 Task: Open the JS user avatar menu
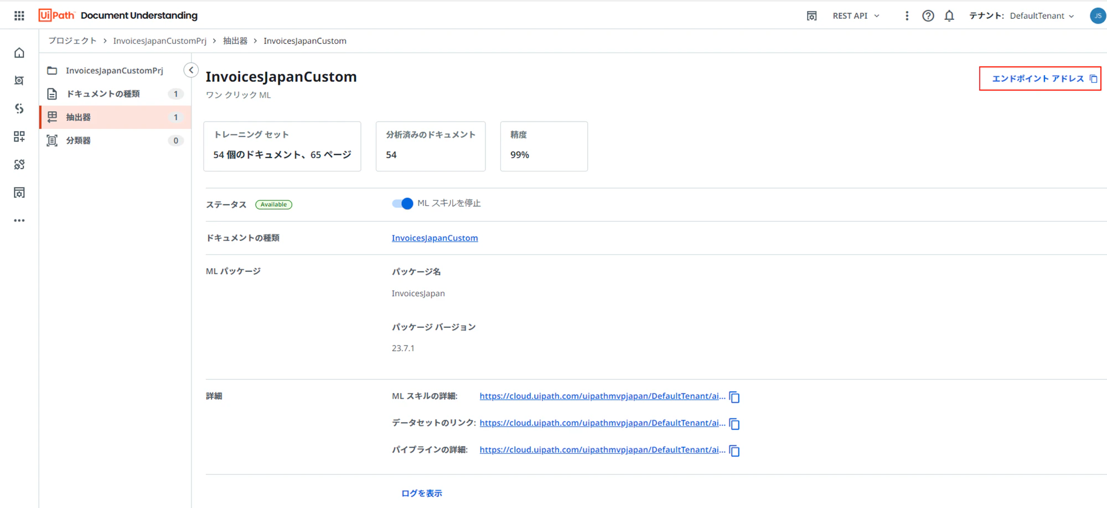pyautogui.click(x=1098, y=15)
